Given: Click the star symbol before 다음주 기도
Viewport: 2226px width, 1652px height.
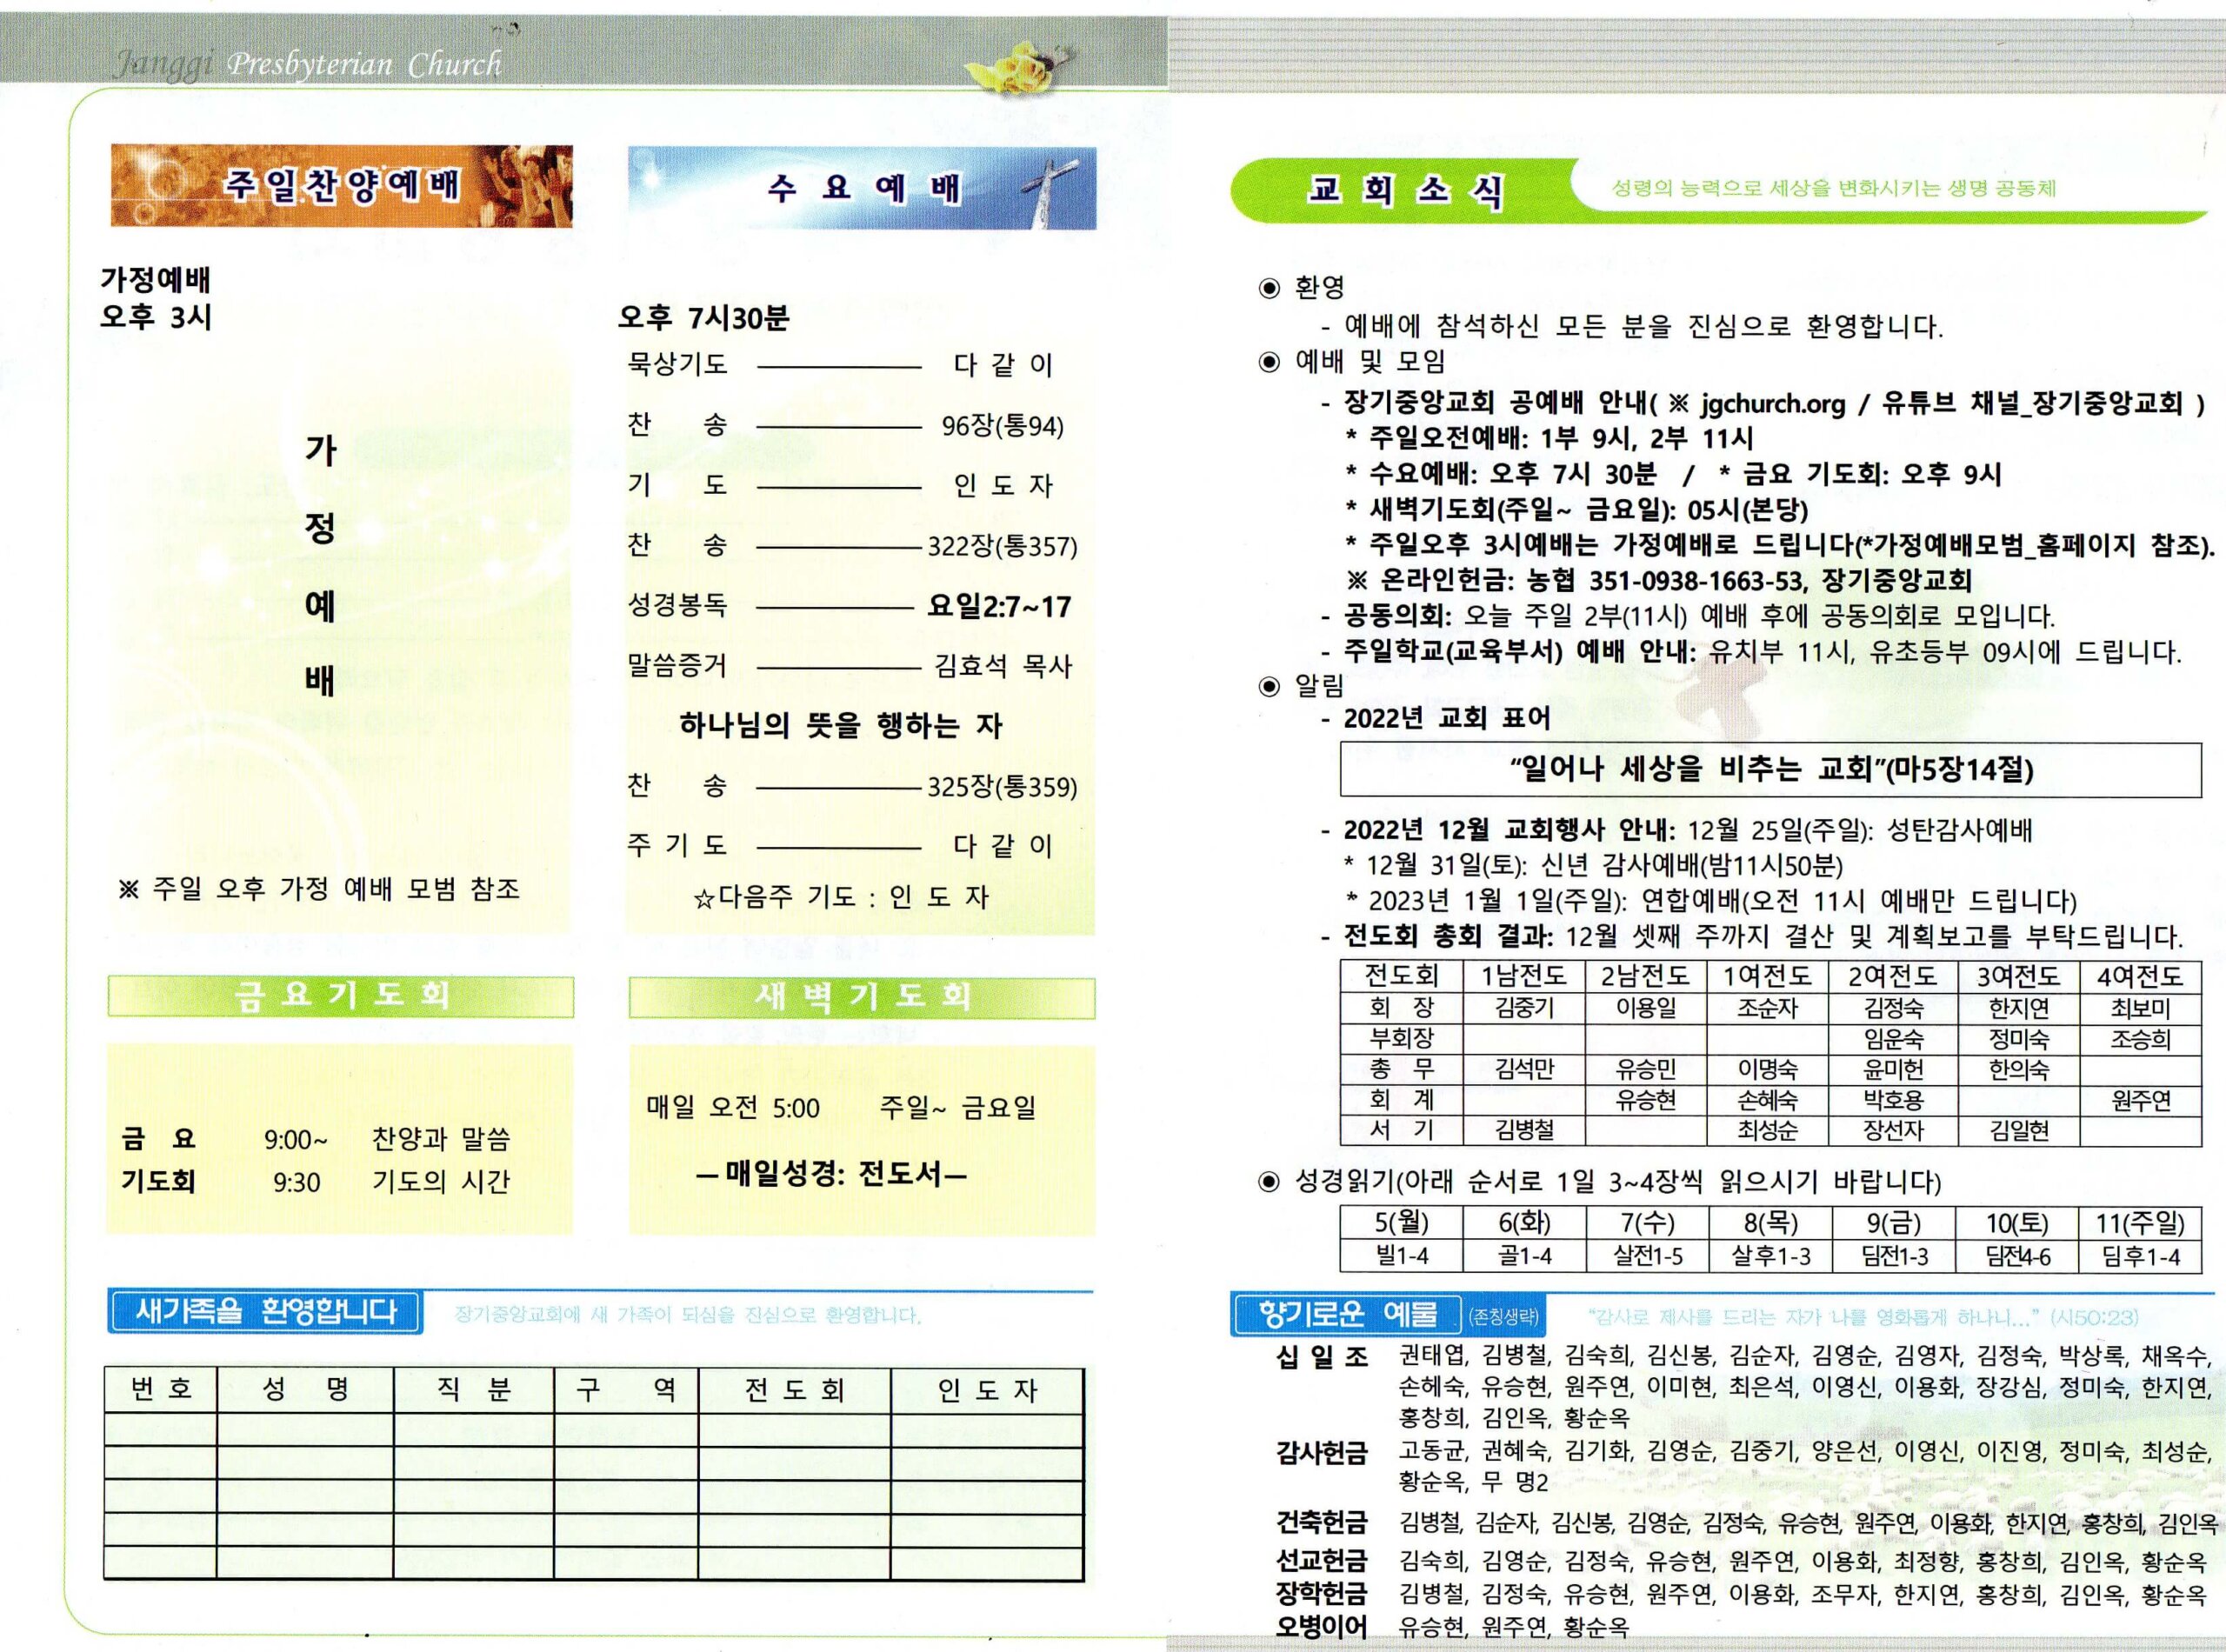Looking at the screenshot, I should tap(703, 899).
